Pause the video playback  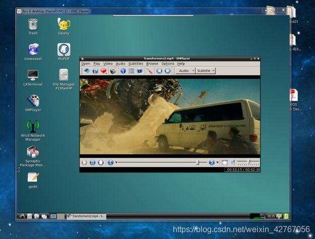click(92, 162)
